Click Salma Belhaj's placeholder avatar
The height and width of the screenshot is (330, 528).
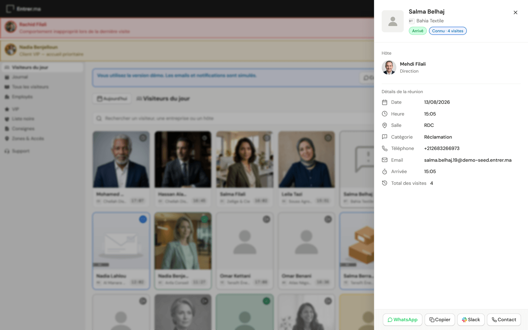click(393, 21)
